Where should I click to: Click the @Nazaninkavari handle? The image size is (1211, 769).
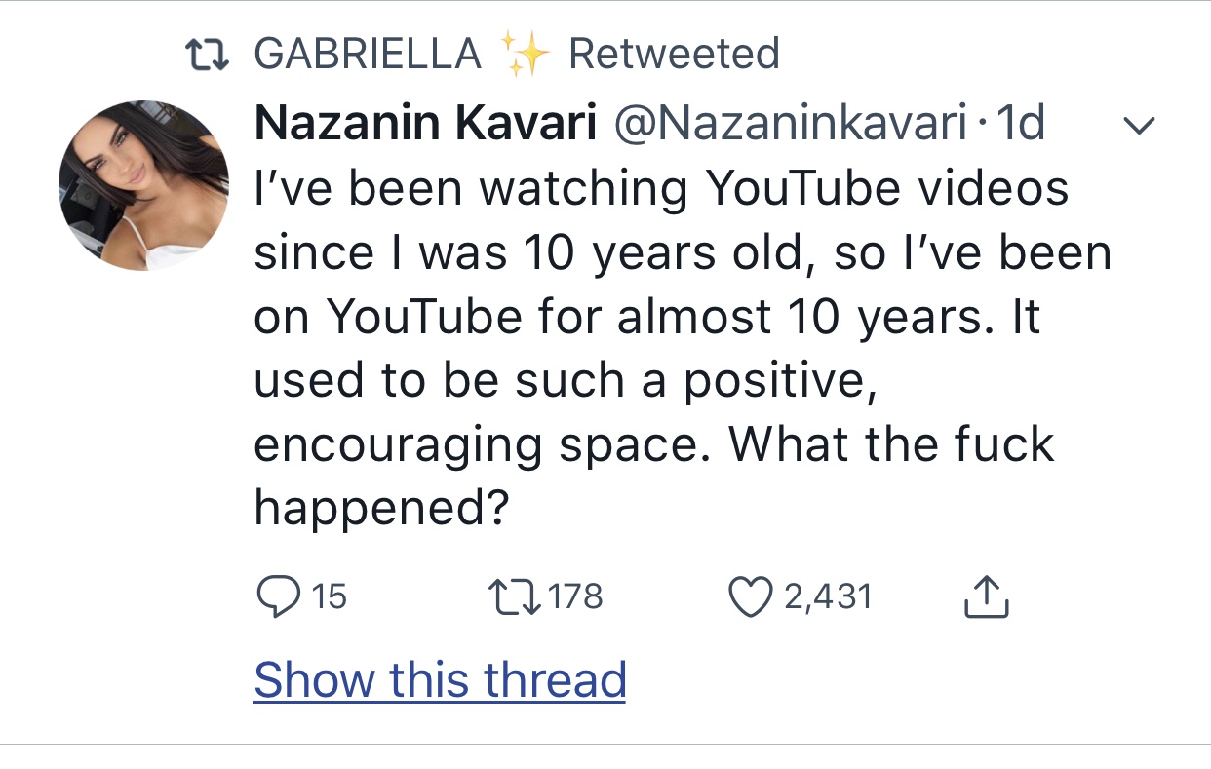pyautogui.click(x=788, y=124)
